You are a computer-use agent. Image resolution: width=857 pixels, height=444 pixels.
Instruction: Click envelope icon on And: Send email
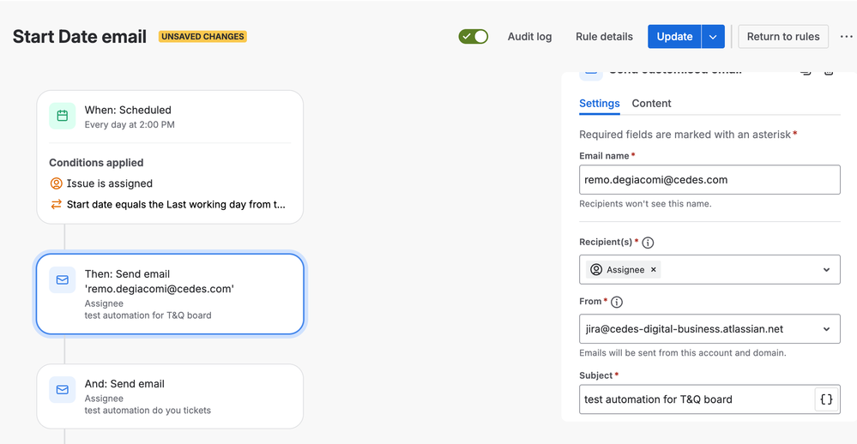63,389
